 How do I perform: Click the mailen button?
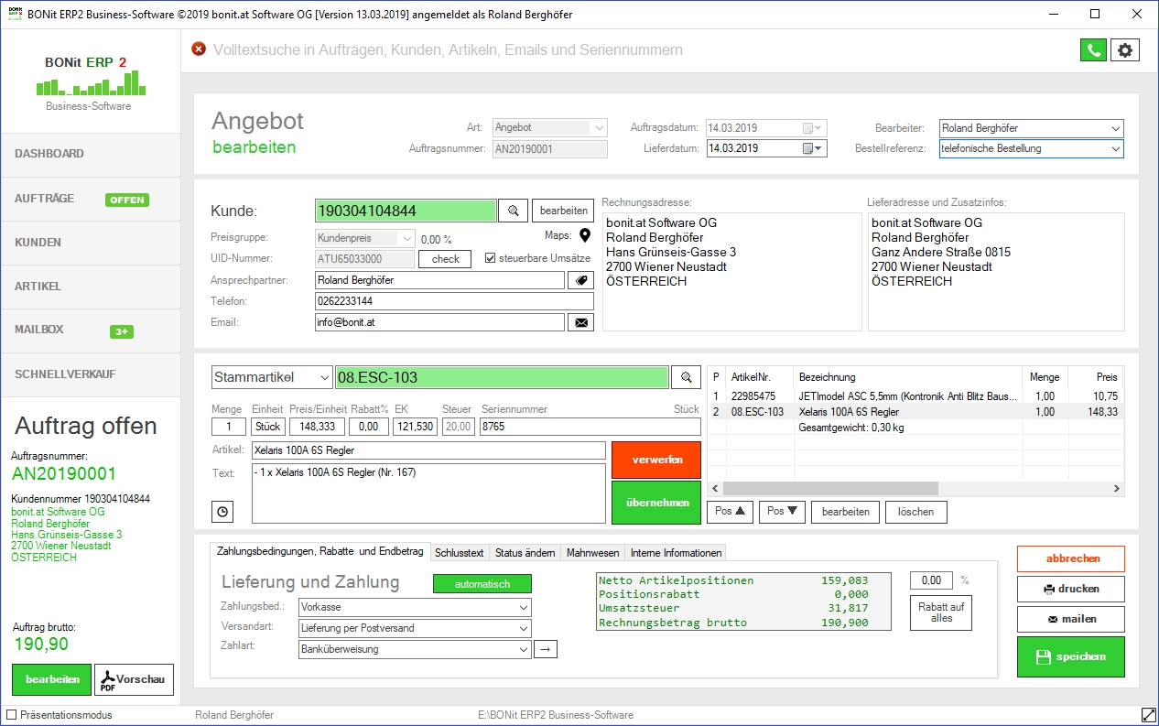pyautogui.click(x=1070, y=619)
